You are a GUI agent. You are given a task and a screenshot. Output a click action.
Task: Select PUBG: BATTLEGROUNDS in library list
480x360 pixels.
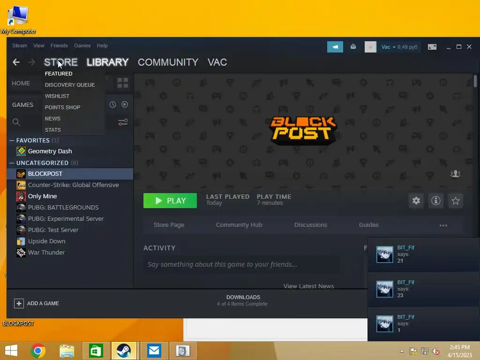(x=70, y=208)
